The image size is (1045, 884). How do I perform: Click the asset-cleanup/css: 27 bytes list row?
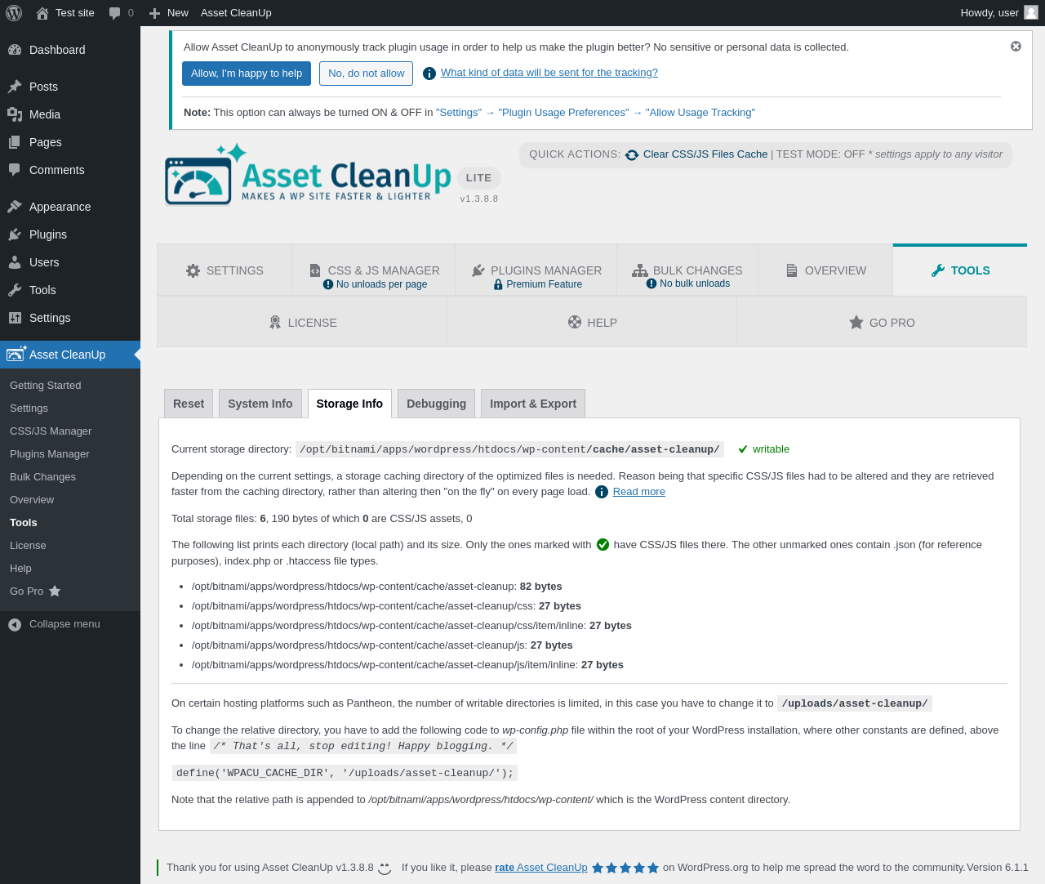(386, 606)
